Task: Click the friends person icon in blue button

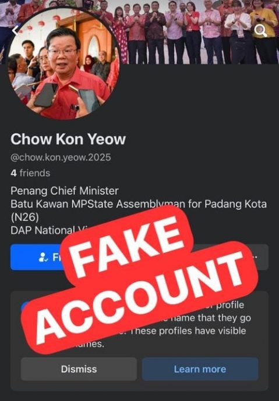Action: pyautogui.click(x=43, y=257)
